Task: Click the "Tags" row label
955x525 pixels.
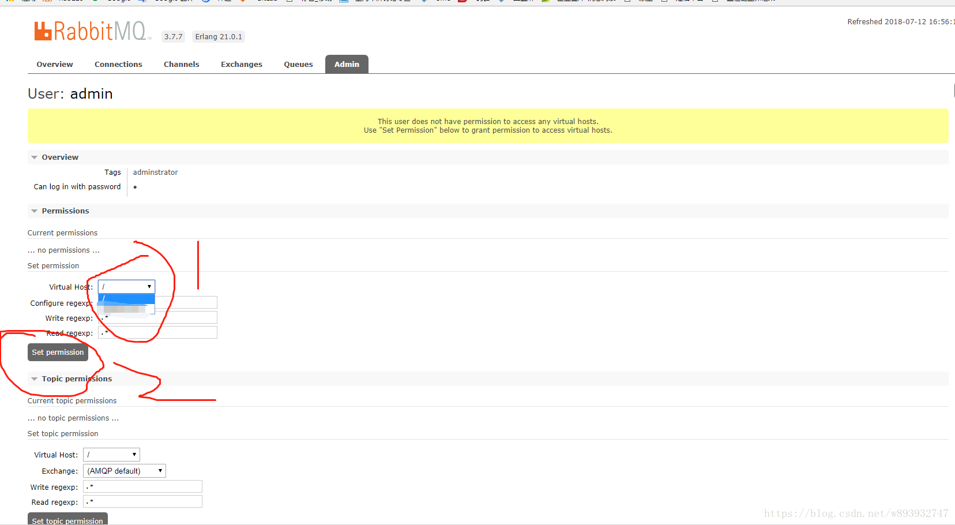Action: click(x=112, y=172)
